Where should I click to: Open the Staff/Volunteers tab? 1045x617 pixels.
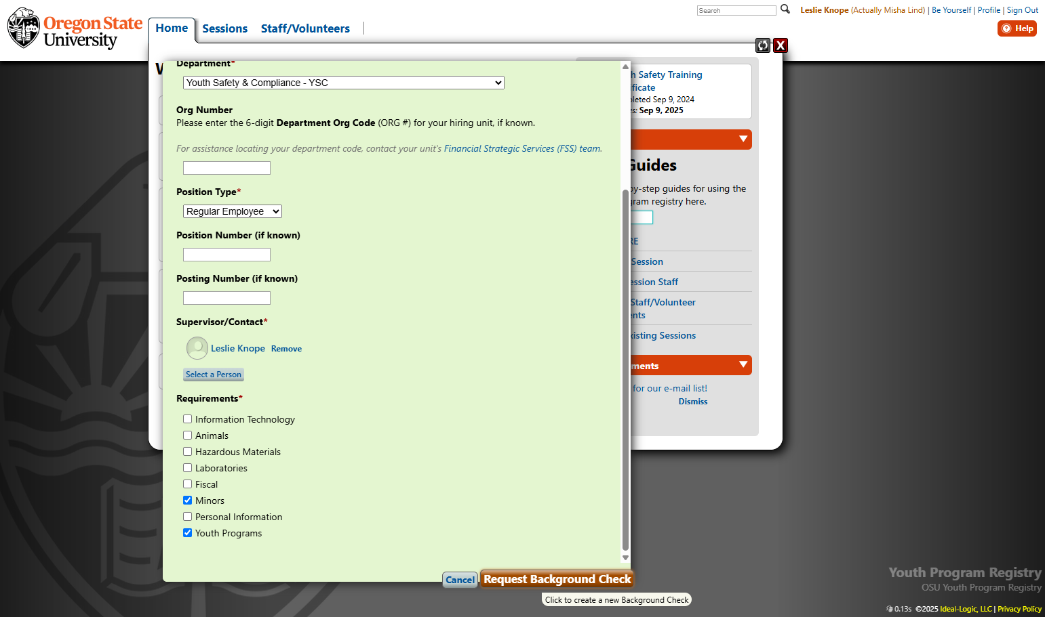[x=305, y=28]
